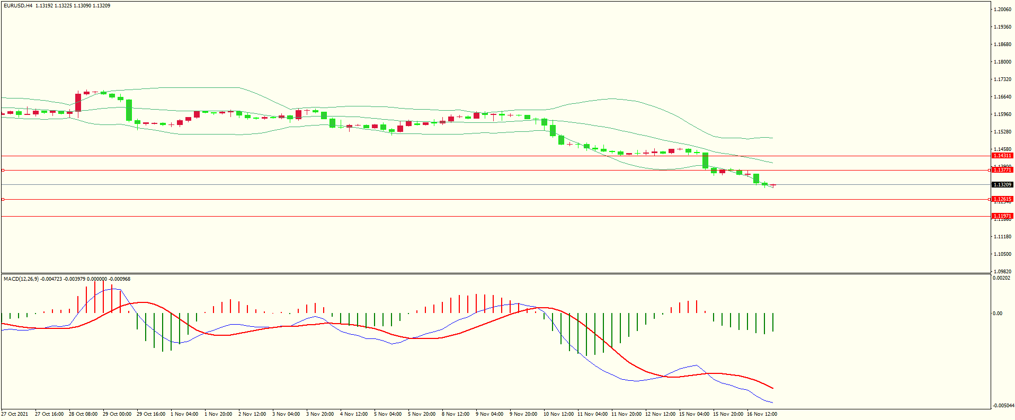Click the 9 Nov 20:00 time label

(x=523, y=414)
